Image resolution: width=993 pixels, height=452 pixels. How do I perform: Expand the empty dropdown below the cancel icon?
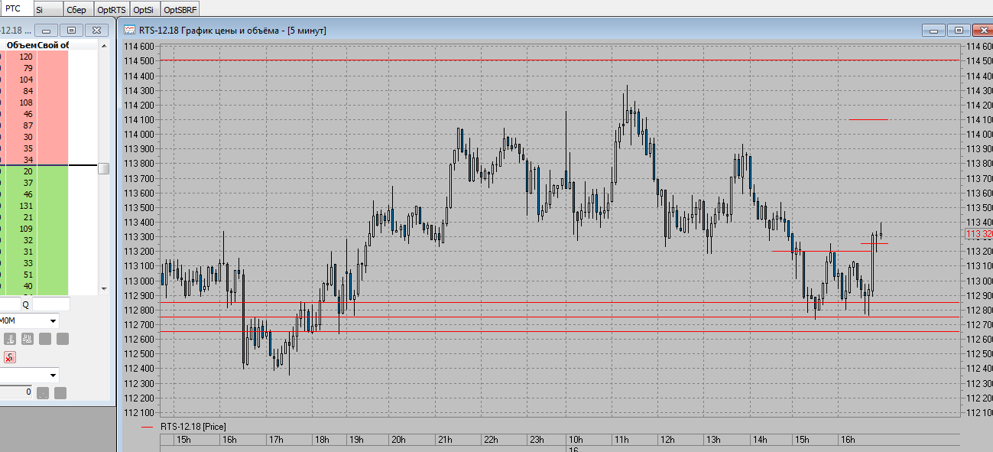[53, 376]
